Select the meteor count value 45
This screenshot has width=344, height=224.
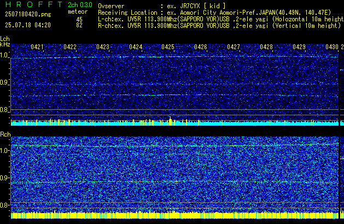click(79, 19)
